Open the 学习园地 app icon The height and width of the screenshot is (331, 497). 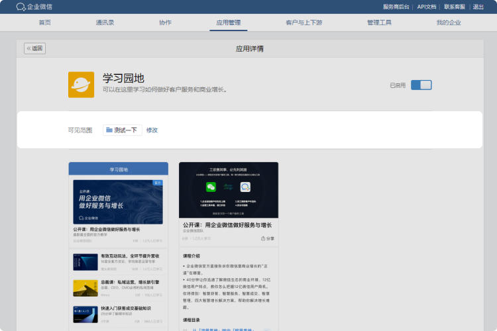[81, 85]
